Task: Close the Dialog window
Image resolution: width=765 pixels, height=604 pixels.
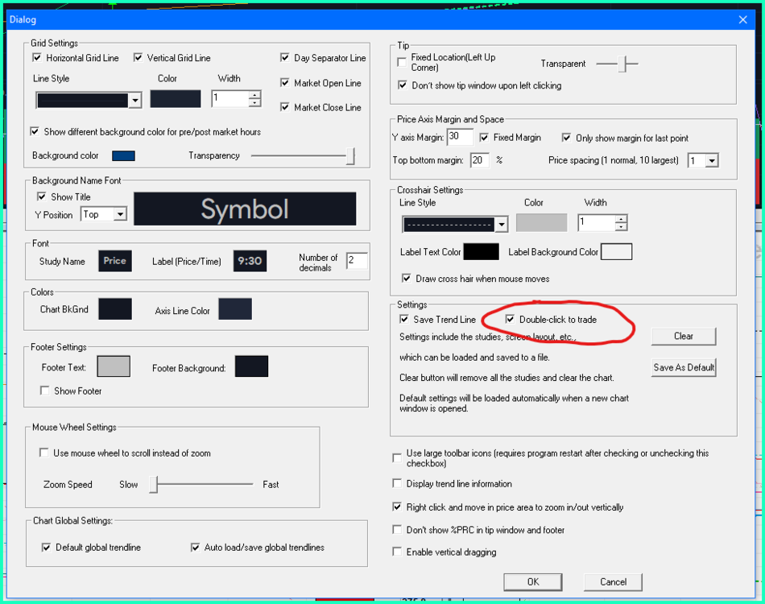Action: (743, 19)
